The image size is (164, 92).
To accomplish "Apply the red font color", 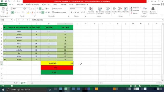I will point(32,13).
